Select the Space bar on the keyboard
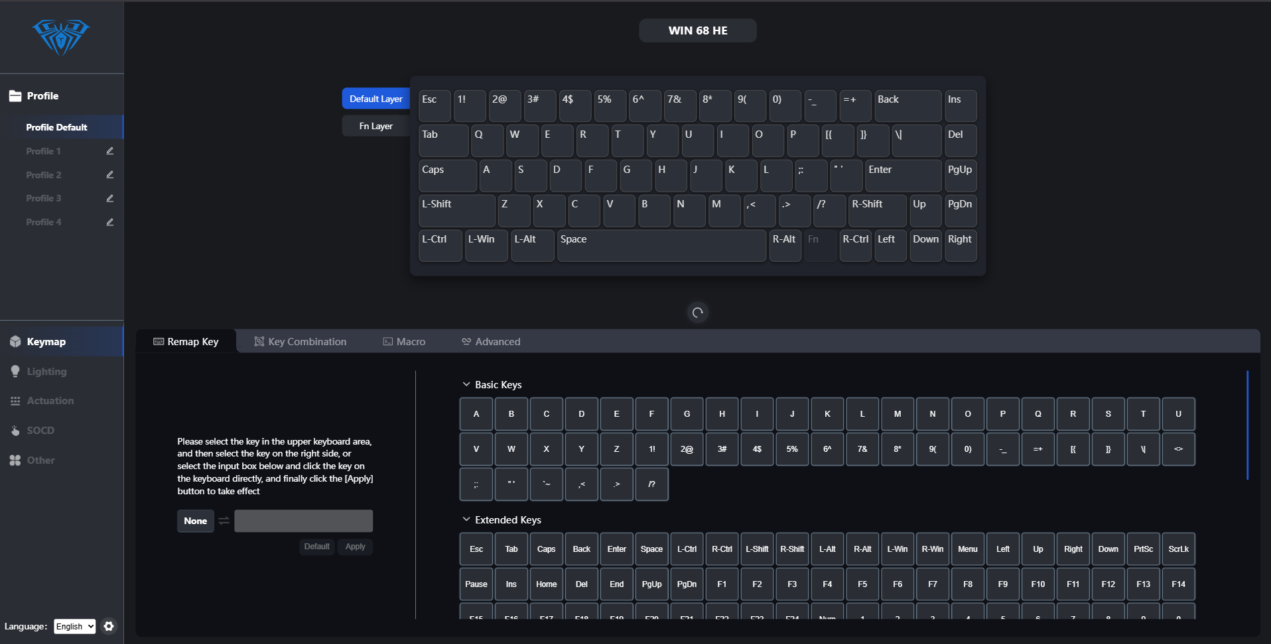Image resolution: width=1271 pixels, height=644 pixels. tap(662, 246)
